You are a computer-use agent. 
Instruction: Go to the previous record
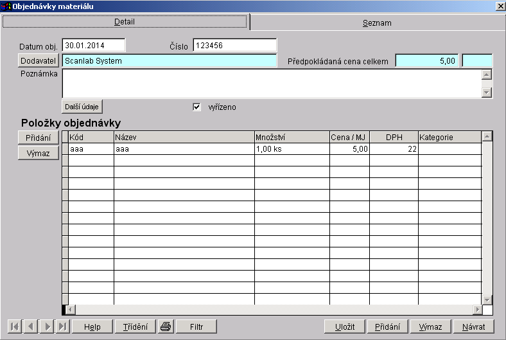[30, 327]
